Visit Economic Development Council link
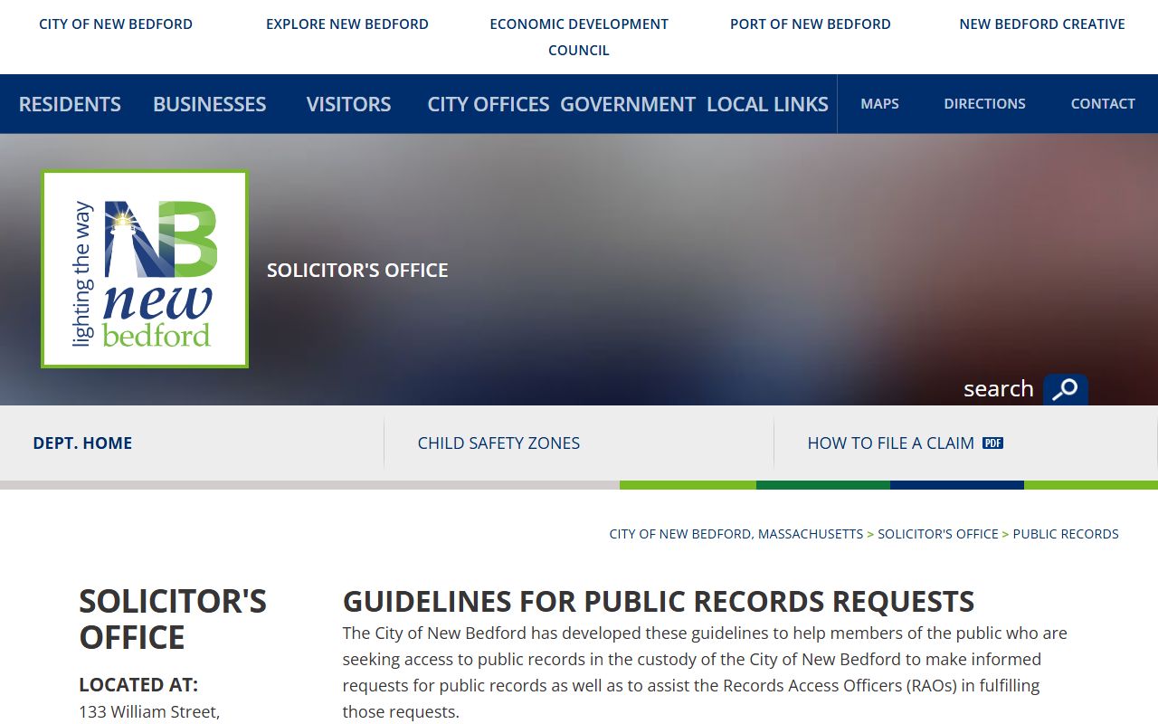 click(579, 37)
